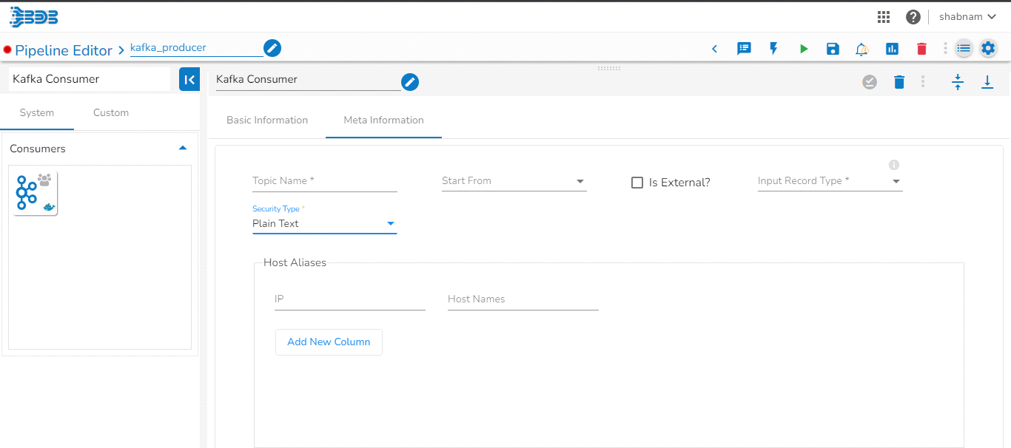Switch to the Custom components tab

pos(111,112)
